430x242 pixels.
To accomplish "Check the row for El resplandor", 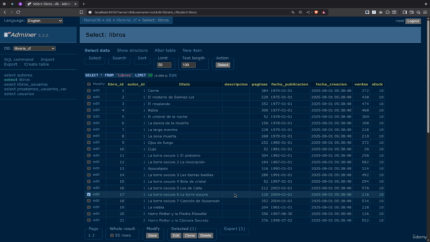I will tap(89, 104).
